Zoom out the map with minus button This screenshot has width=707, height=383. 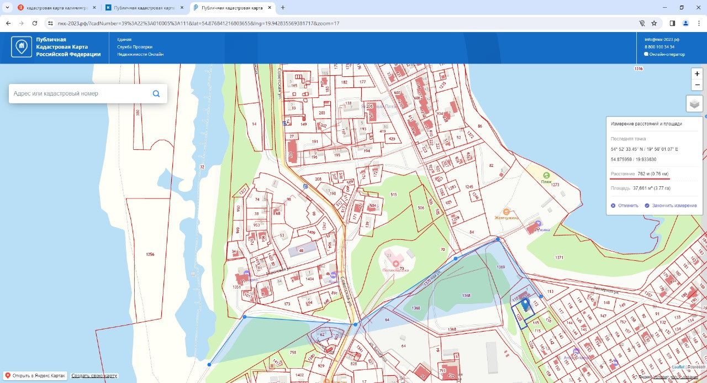[697, 85]
